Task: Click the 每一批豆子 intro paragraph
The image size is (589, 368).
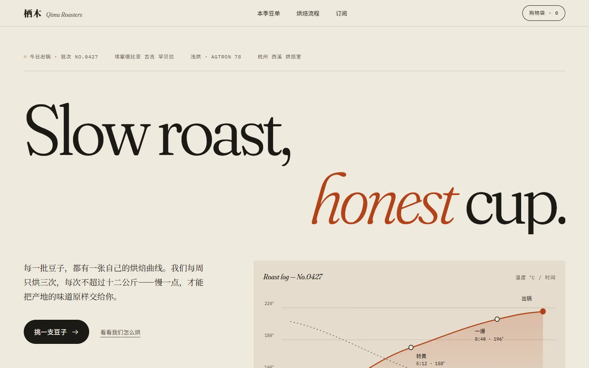Action: [114, 283]
